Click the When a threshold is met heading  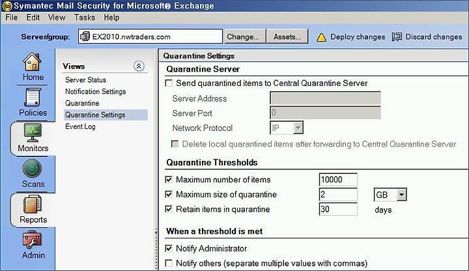pyautogui.click(x=214, y=231)
